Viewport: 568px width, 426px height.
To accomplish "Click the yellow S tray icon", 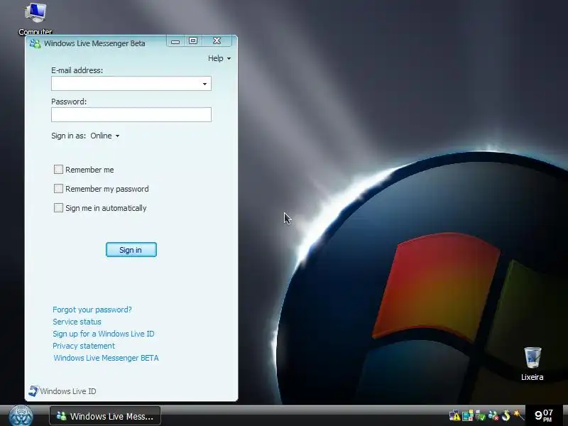I will click(x=506, y=415).
